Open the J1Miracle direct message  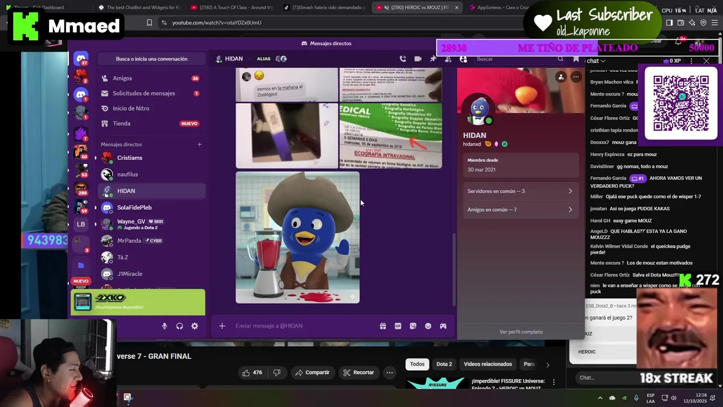coord(151,274)
